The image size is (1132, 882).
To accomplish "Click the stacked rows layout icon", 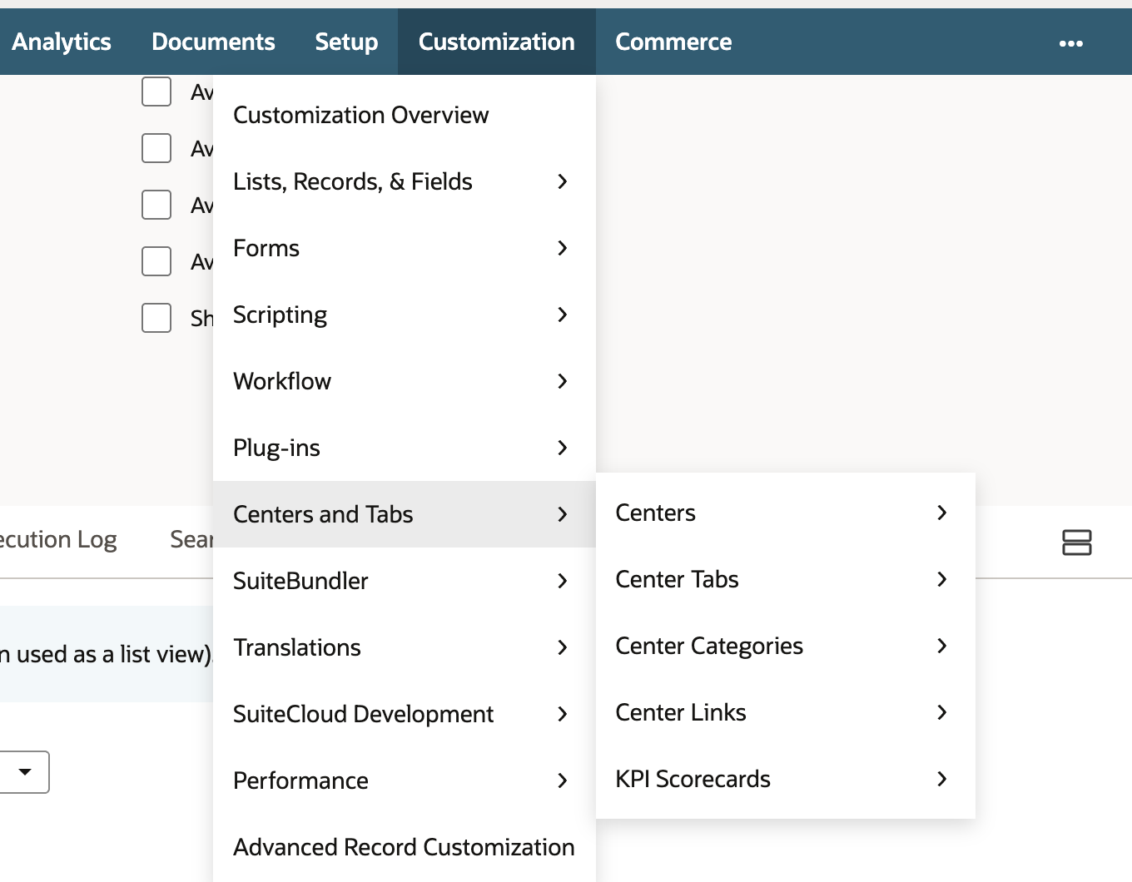I will coord(1077,543).
